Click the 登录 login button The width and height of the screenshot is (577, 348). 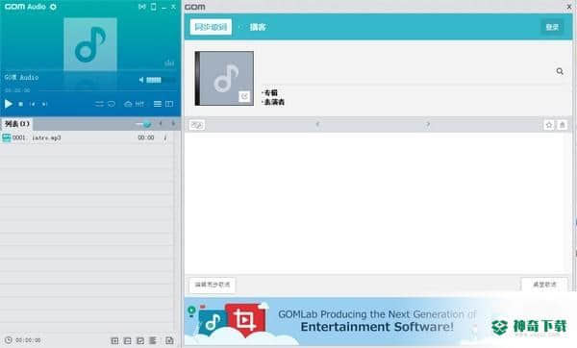552,27
